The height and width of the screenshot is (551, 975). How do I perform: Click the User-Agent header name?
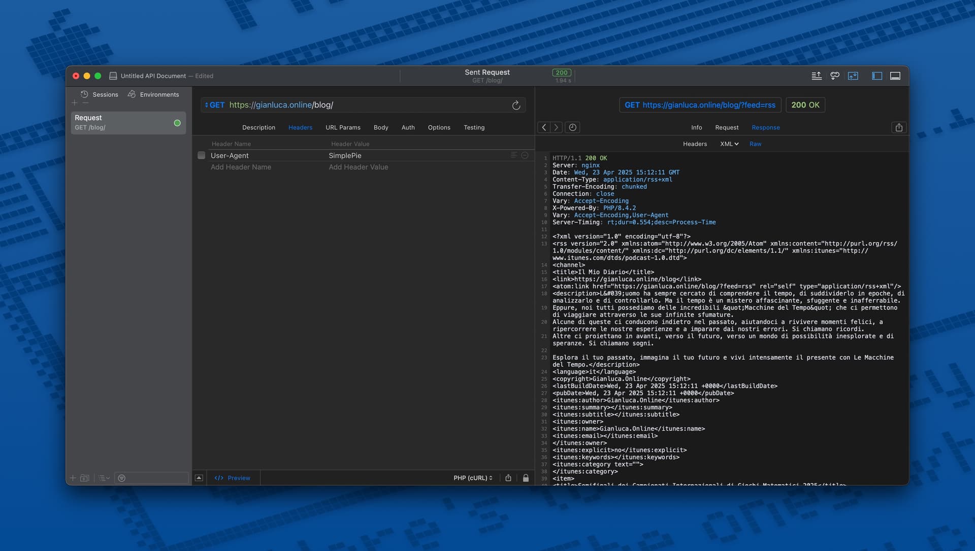tap(230, 156)
